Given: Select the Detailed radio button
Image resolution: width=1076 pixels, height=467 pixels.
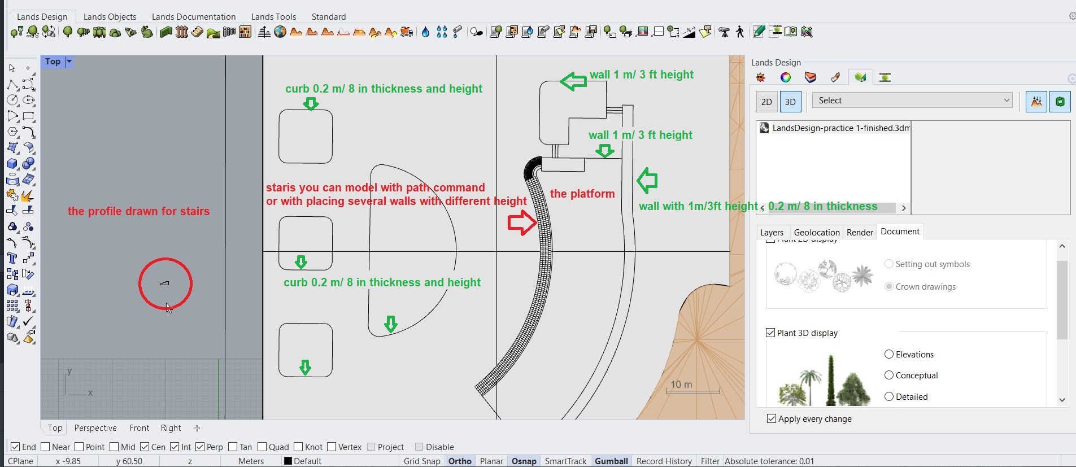Looking at the screenshot, I should coord(889,396).
